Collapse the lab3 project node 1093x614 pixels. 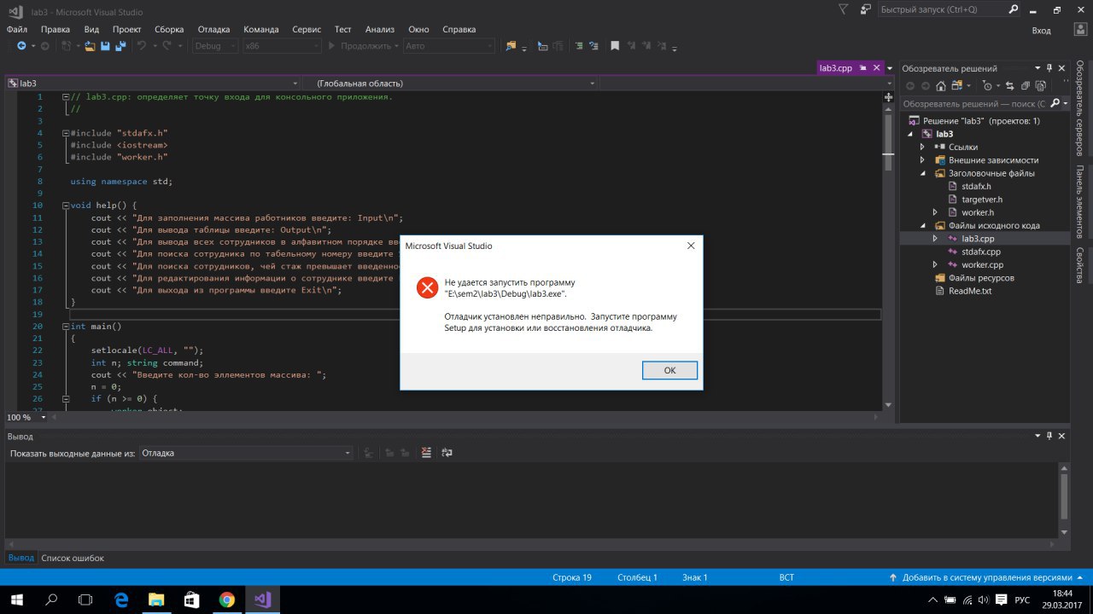click(x=910, y=134)
